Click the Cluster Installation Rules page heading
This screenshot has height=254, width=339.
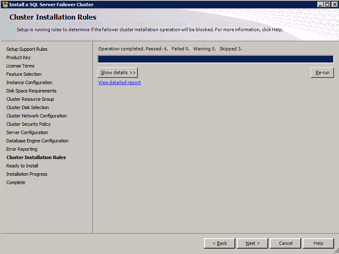click(53, 17)
